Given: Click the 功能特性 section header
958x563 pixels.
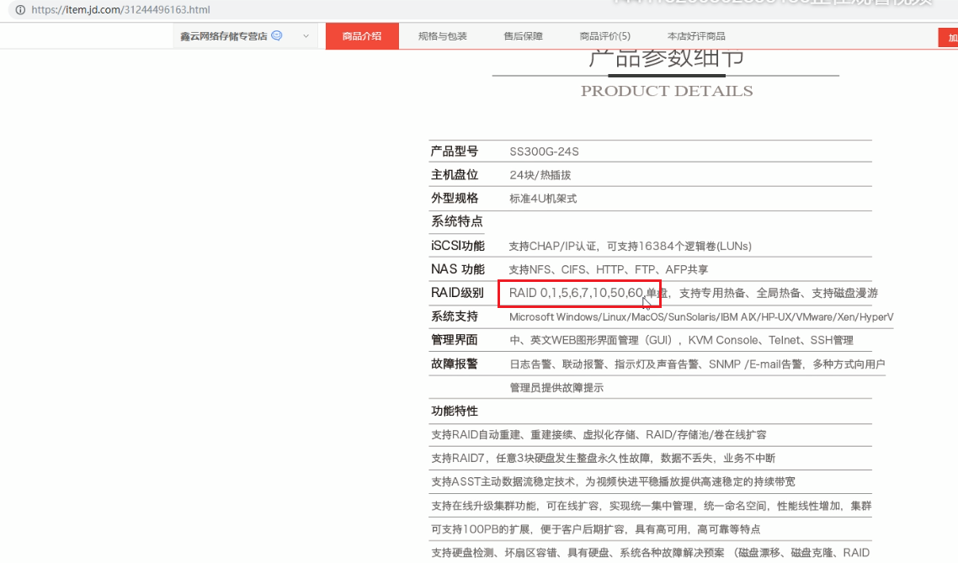Looking at the screenshot, I should click(x=455, y=411).
